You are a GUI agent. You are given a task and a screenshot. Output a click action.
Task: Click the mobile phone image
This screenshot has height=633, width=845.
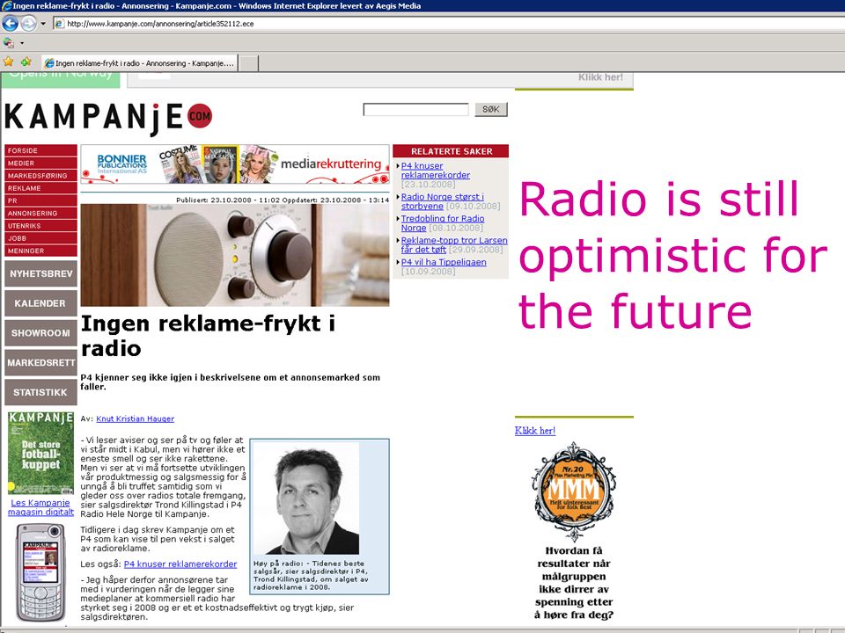pyautogui.click(x=40, y=572)
